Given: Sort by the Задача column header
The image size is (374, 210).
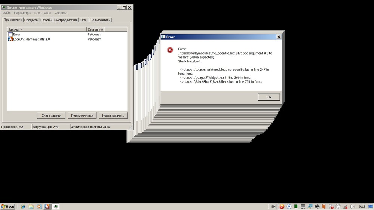Looking at the screenshot, I should click(x=47, y=30).
